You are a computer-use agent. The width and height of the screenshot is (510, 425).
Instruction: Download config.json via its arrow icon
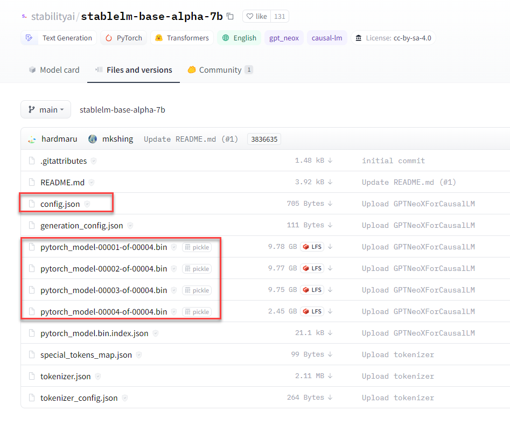pyautogui.click(x=330, y=204)
